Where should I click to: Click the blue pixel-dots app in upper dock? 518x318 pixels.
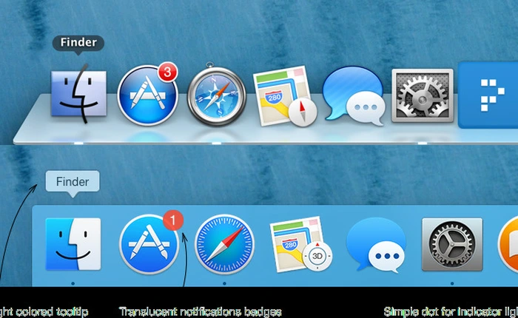(x=488, y=95)
